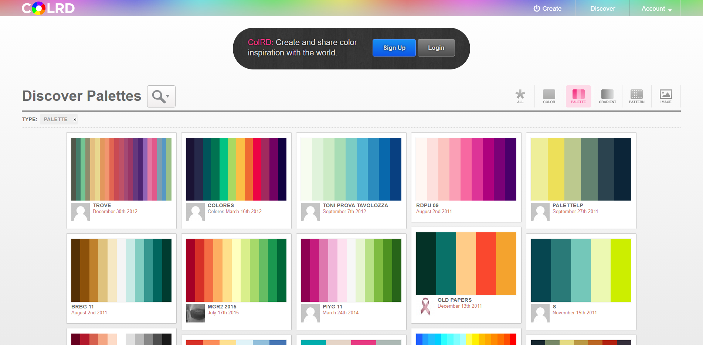Open the search magnifier dropdown
This screenshot has width=703, height=345.
pos(161,96)
